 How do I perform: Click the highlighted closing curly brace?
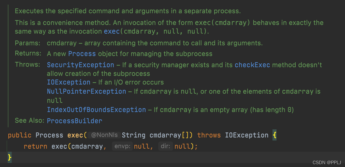10,157
